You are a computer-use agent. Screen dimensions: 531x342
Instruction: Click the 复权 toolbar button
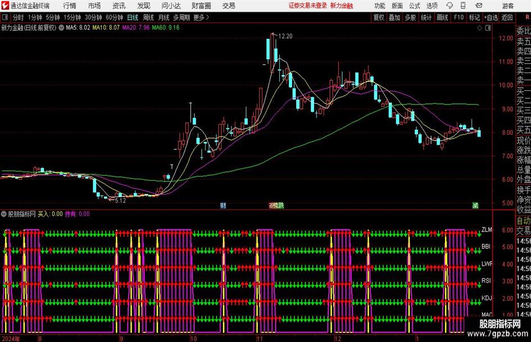(379, 17)
